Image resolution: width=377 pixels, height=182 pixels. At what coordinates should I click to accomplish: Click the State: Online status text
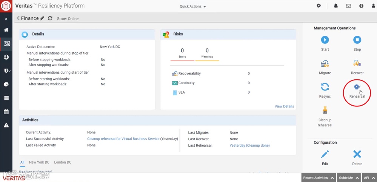pyautogui.click(x=68, y=19)
